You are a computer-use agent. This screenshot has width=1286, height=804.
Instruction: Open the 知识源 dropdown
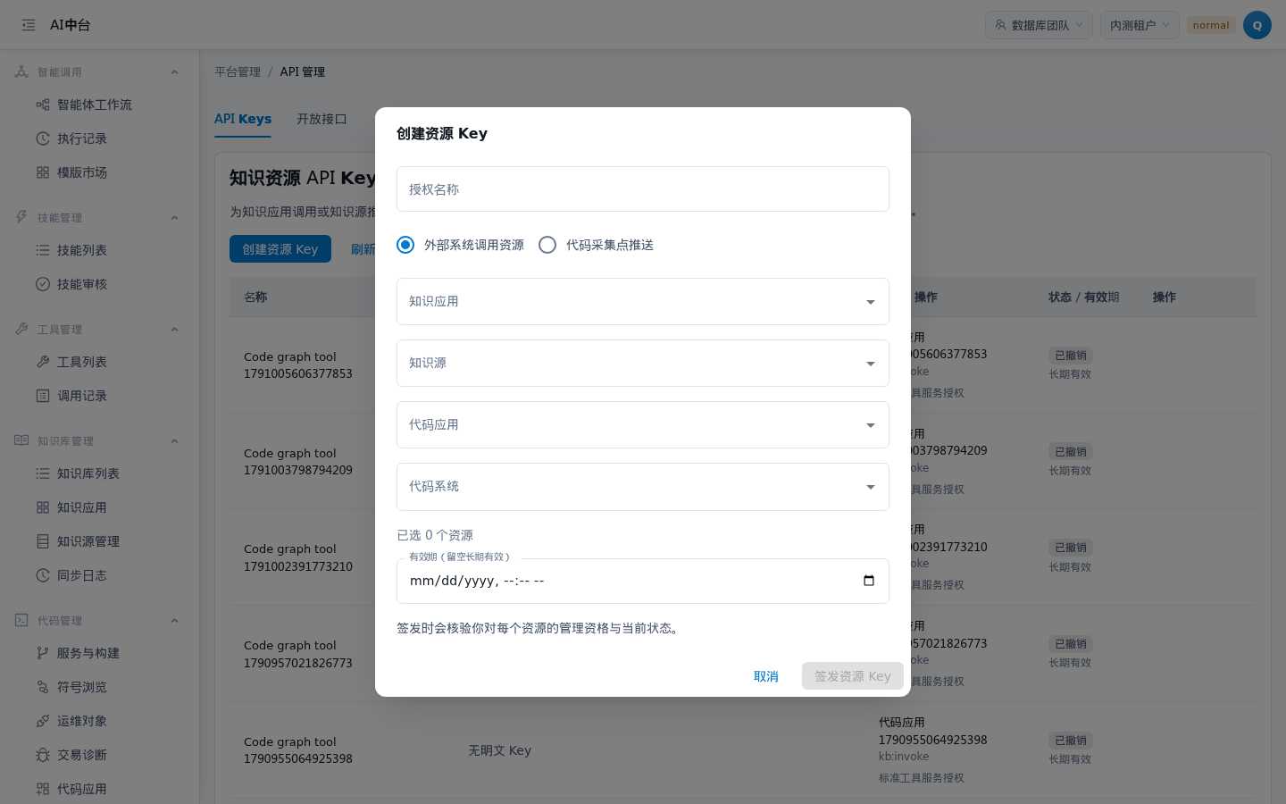point(643,364)
